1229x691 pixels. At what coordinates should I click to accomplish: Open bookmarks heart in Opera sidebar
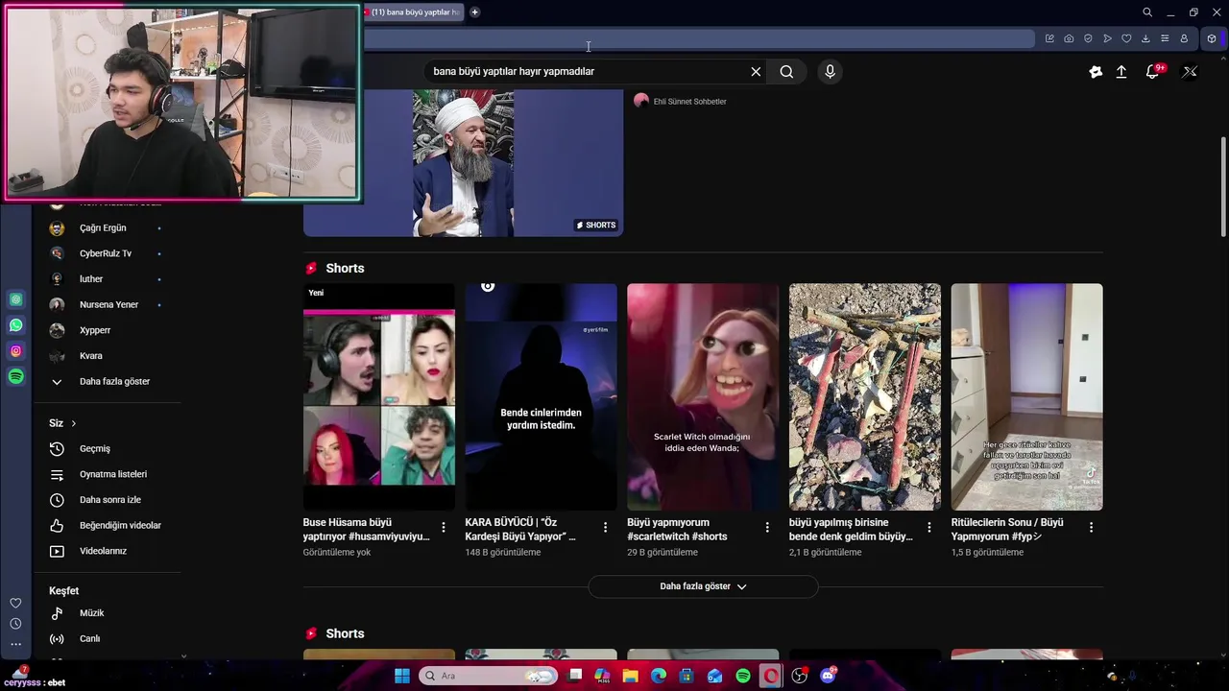tap(15, 603)
